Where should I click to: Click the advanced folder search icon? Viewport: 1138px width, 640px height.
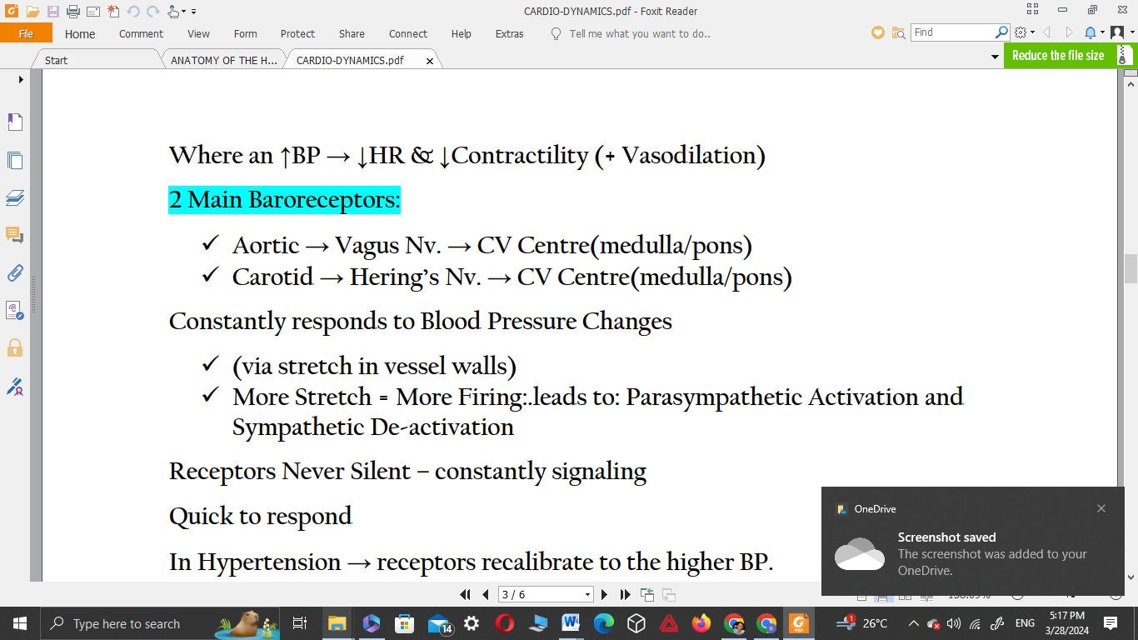(x=898, y=32)
